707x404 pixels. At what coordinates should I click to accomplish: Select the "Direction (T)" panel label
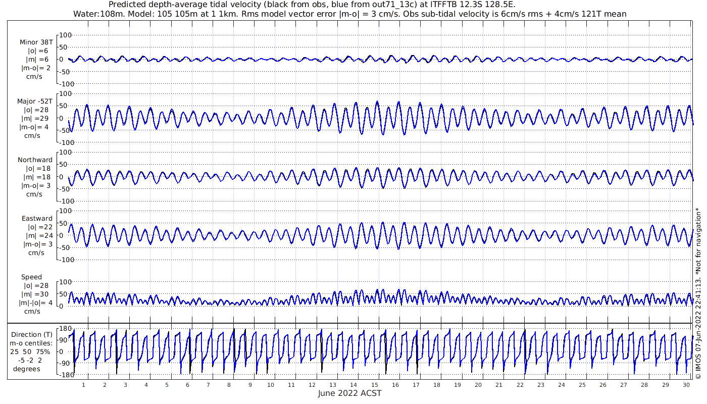tap(33, 334)
